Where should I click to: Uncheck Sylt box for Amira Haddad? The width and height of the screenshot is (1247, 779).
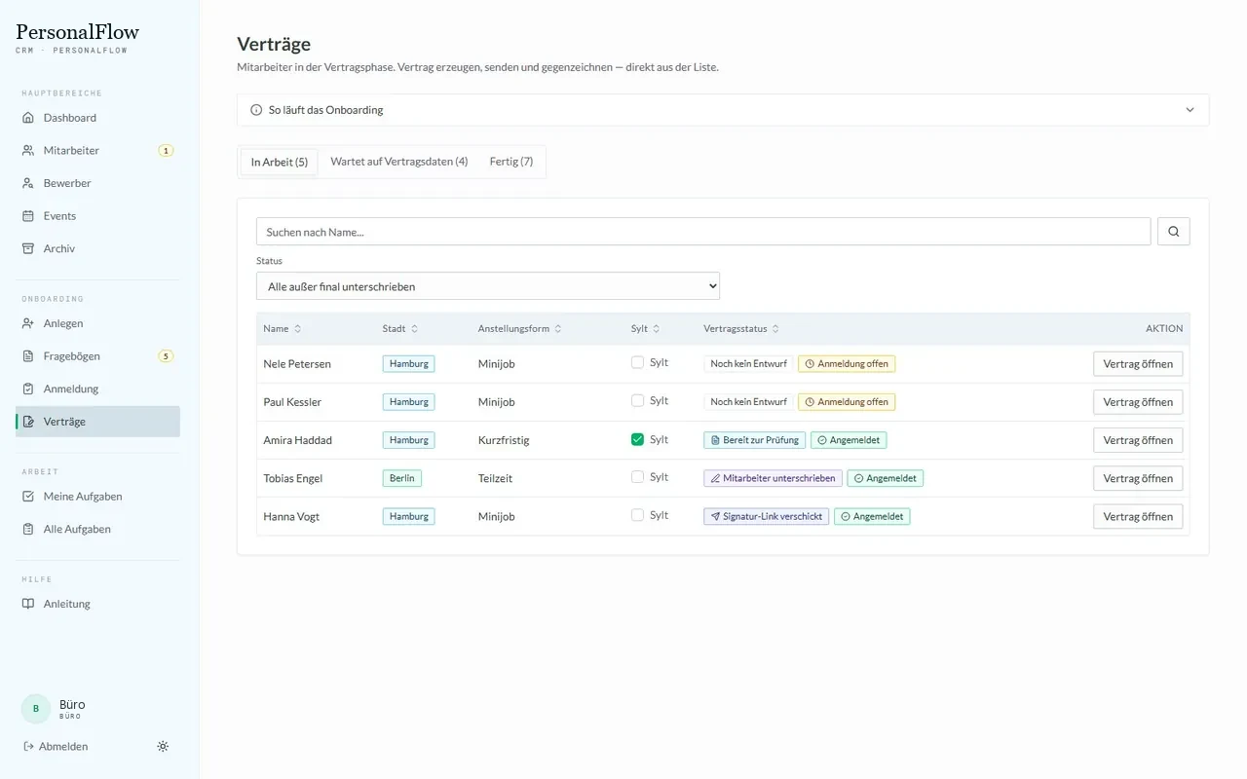click(637, 439)
